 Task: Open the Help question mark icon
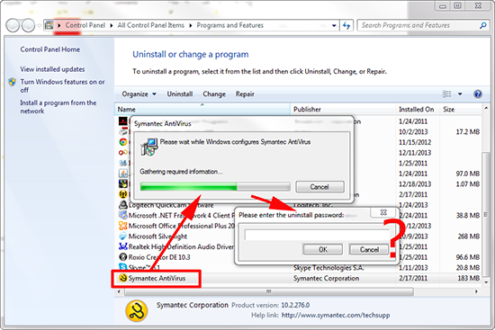(x=478, y=94)
